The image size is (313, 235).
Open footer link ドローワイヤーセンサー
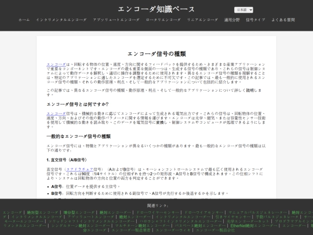(158, 212)
